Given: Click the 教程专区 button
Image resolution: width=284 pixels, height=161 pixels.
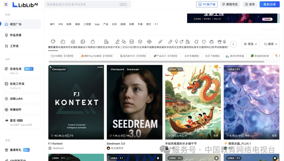Looking at the screenshot, I should [230, 4].
